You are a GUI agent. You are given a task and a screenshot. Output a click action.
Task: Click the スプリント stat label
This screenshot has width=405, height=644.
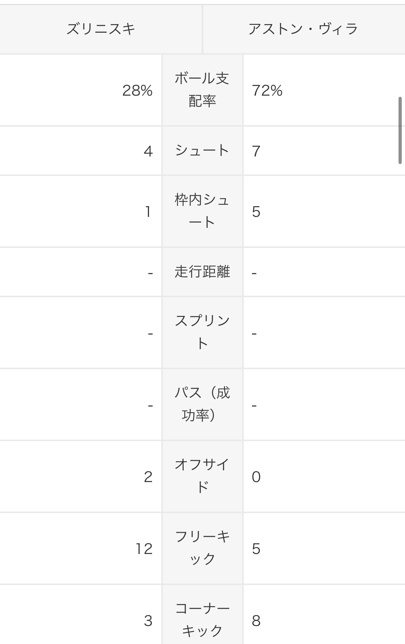pos(202,332)
